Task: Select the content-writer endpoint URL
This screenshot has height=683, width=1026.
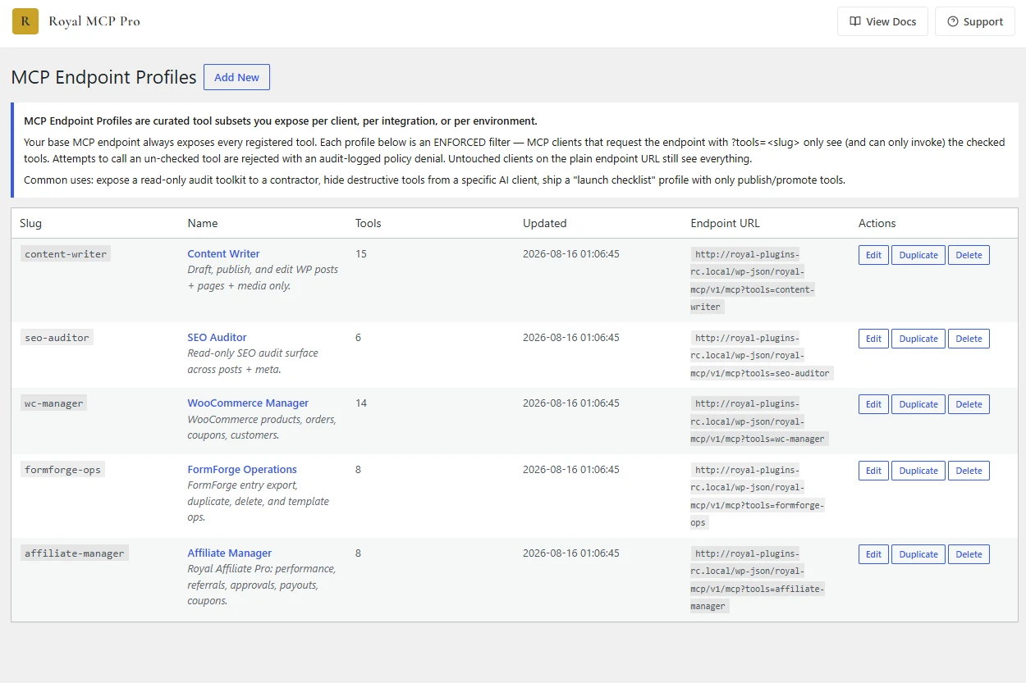Action: coord(753,280)
